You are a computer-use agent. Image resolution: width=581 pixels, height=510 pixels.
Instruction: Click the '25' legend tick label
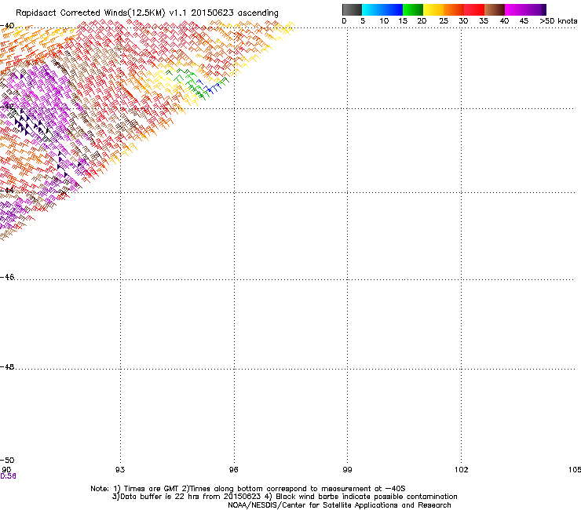tap(444, 21)
